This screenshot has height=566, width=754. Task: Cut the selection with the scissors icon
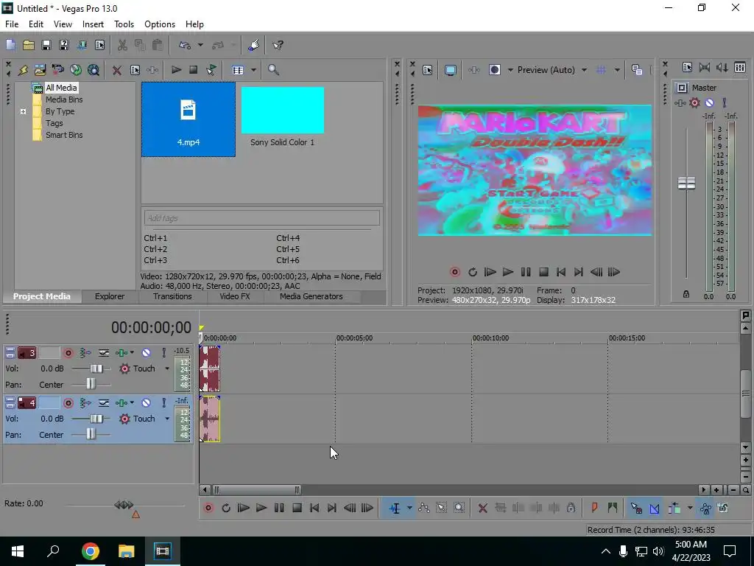(x=122, y=45)
